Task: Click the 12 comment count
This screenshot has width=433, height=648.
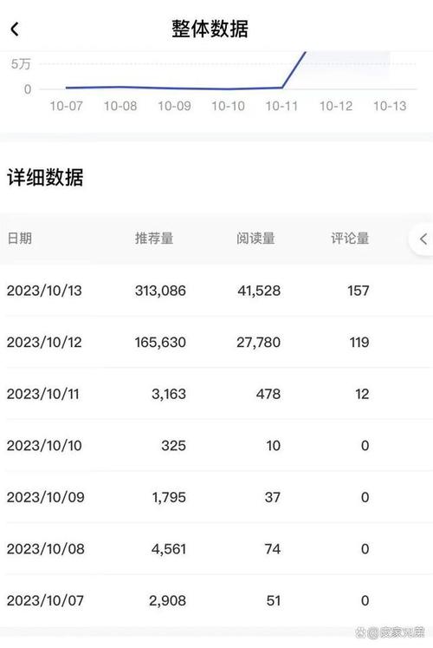Action: click(x=362, y=394)
